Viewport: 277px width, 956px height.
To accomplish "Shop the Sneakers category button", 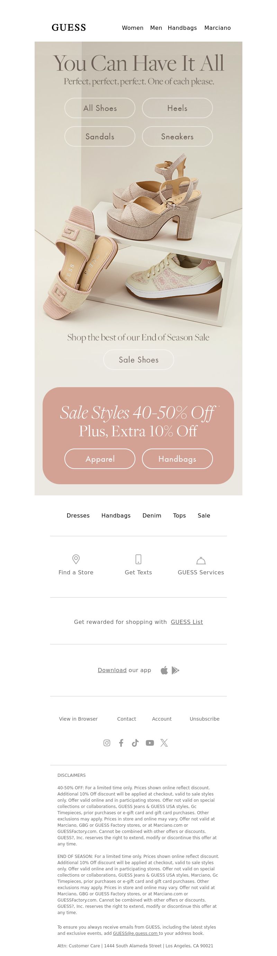I will tap(177, 137).
